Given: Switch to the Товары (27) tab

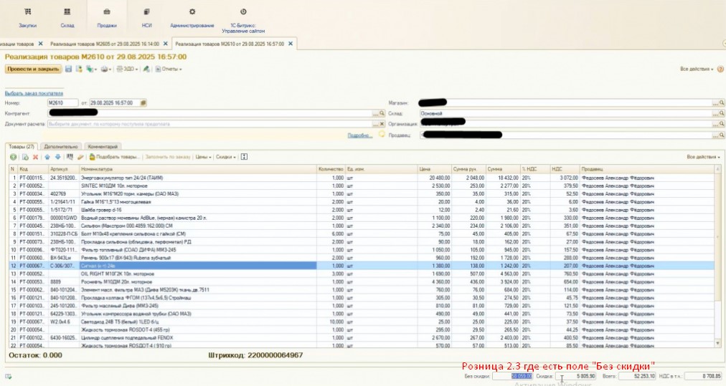Looking at the screenshot, I should (22, 147).
